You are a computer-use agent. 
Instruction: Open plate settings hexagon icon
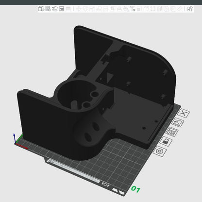[160, 151]
